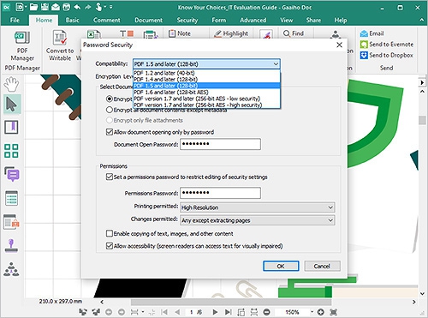The width and height of the screenshot is (428, 318).
Task: Choose PDF 1.6 and later (128-bit AES)
Action: pyautogui.click(x=206, y=92)
